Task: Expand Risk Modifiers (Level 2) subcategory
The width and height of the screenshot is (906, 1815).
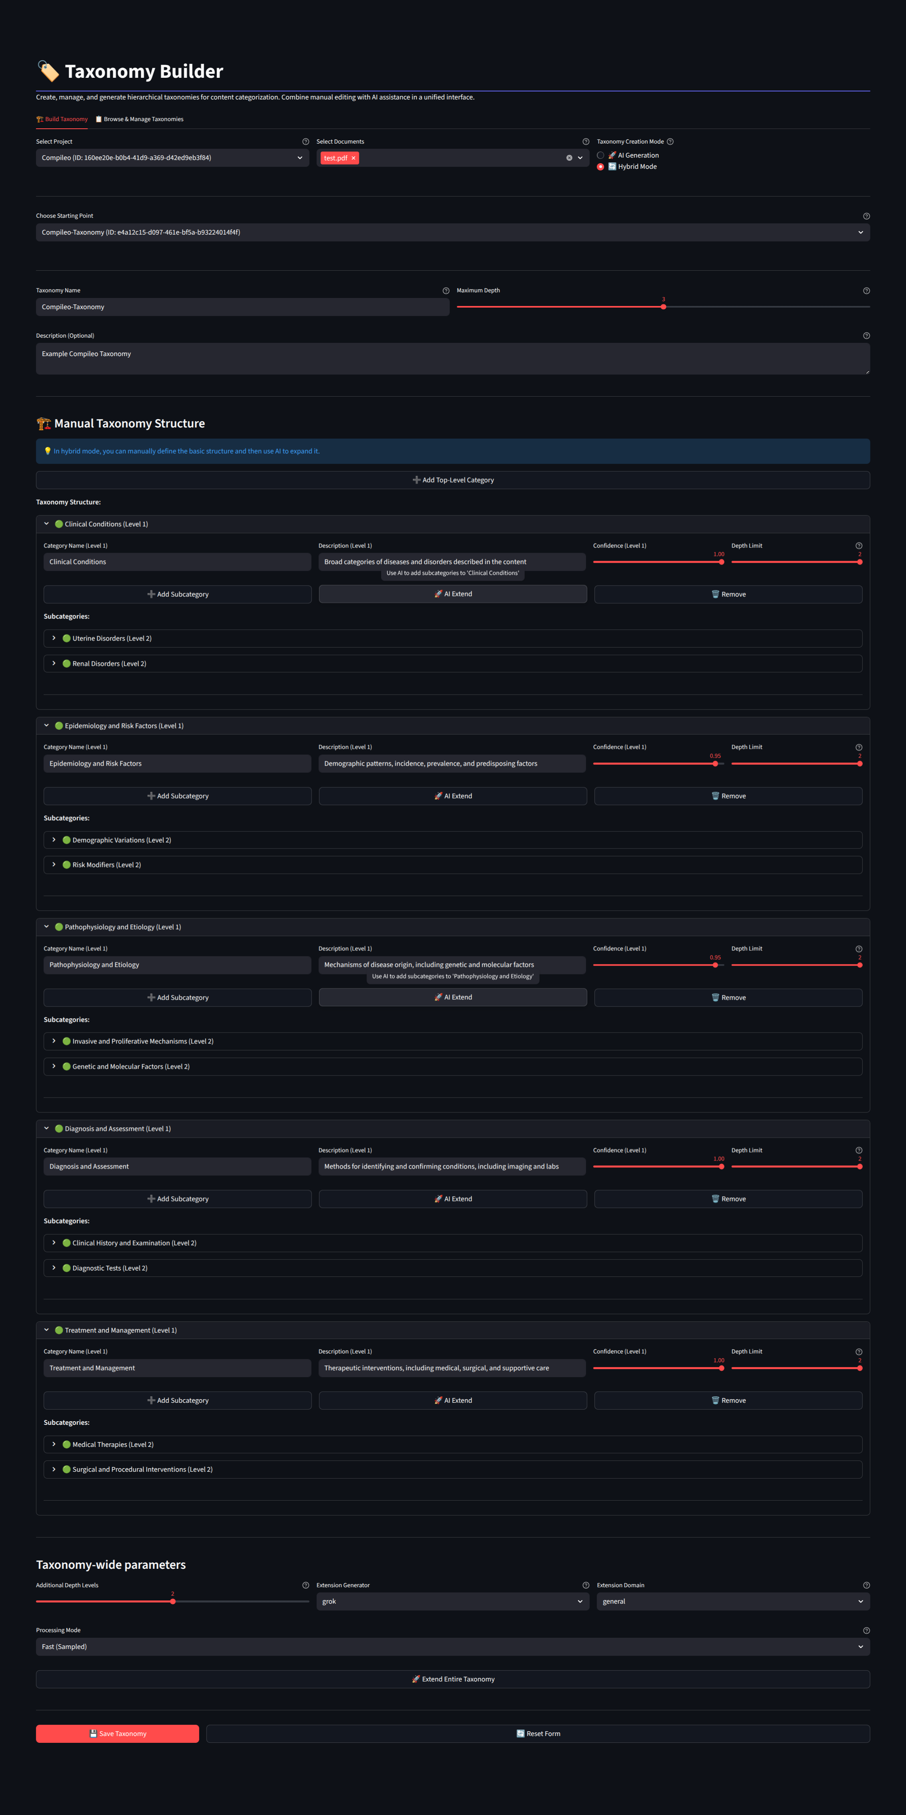Action: coord(452,865)
